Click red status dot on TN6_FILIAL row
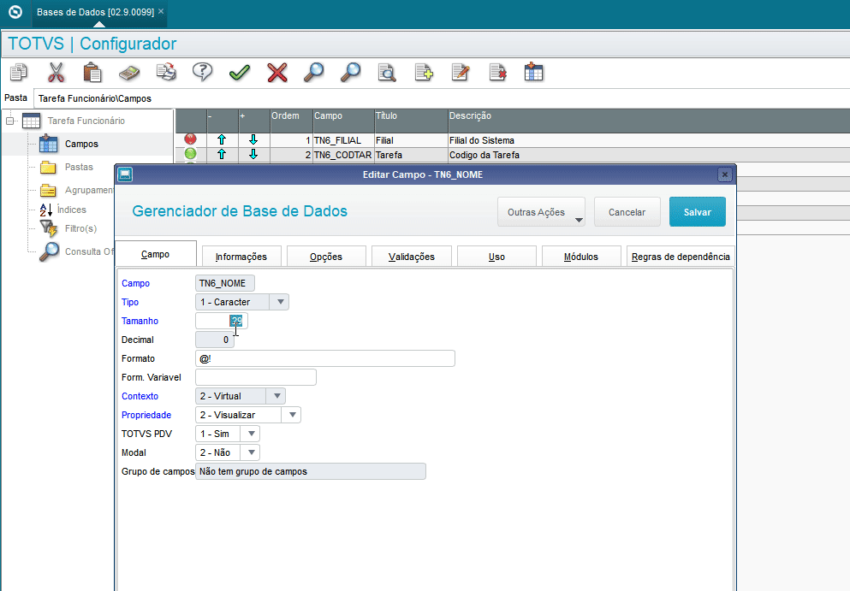 pyautogui.click(x=190, y=139)
